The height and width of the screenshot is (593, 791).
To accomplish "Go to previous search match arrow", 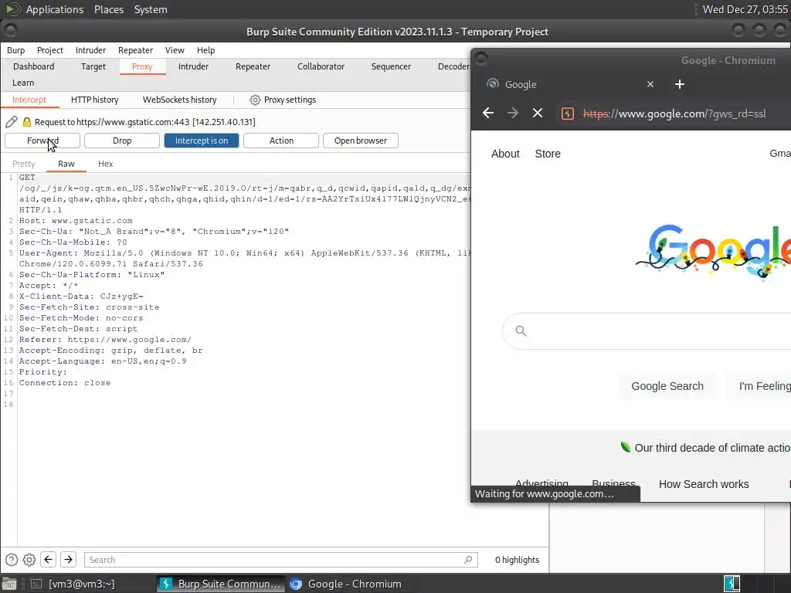I will [x=49, y=559].
